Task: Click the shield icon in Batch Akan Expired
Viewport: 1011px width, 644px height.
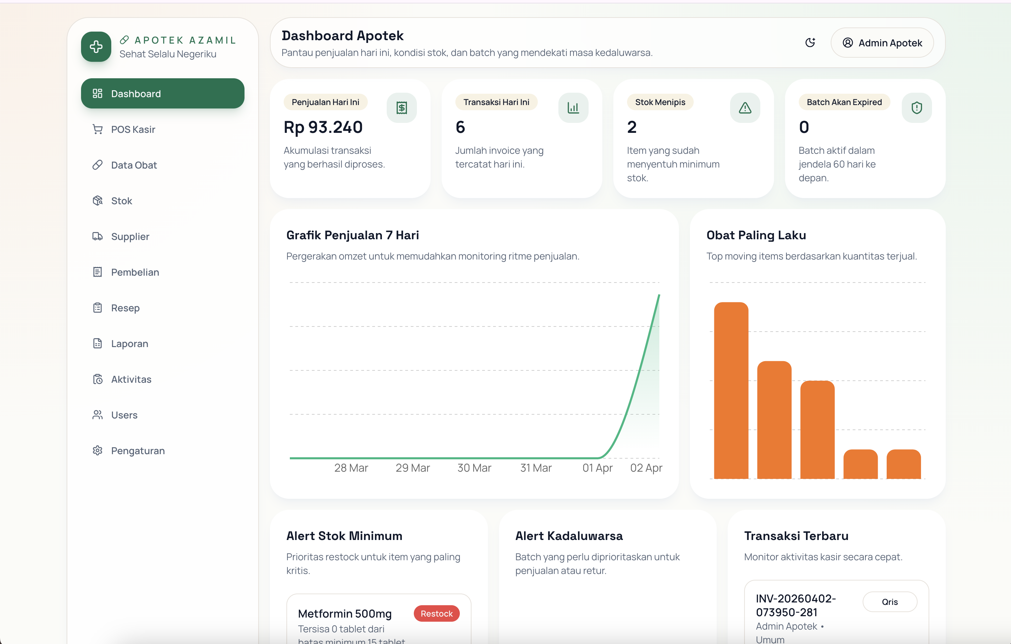Action: tap(916, 108)
